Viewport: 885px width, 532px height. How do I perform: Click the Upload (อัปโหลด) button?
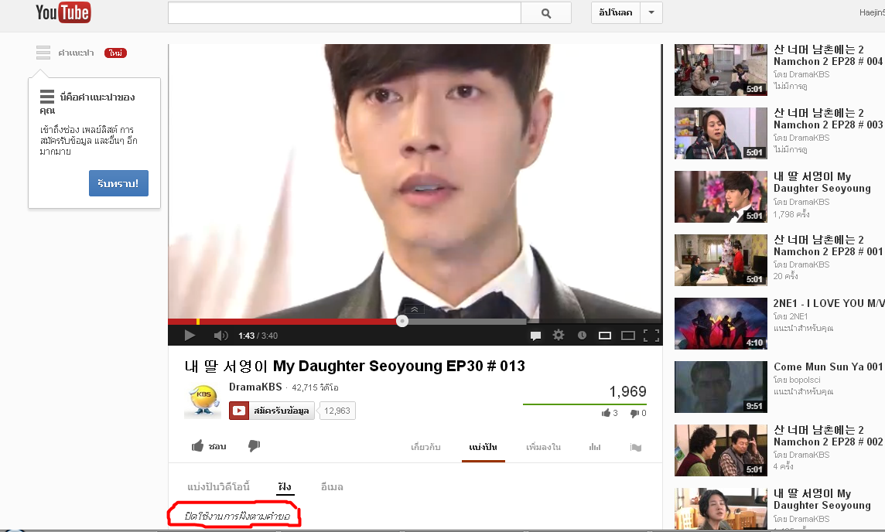pos(615,12)
